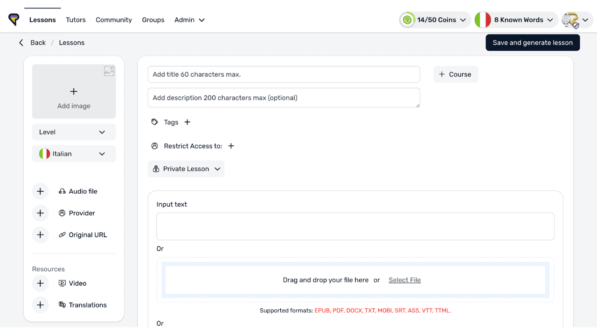Add Translations using the plus icon

41,305
